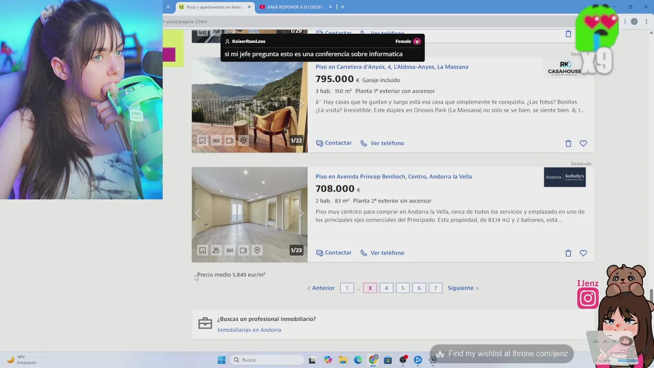Jump to results page 7
The width and height of the screenshot is (654, 368).
point(435,288)
